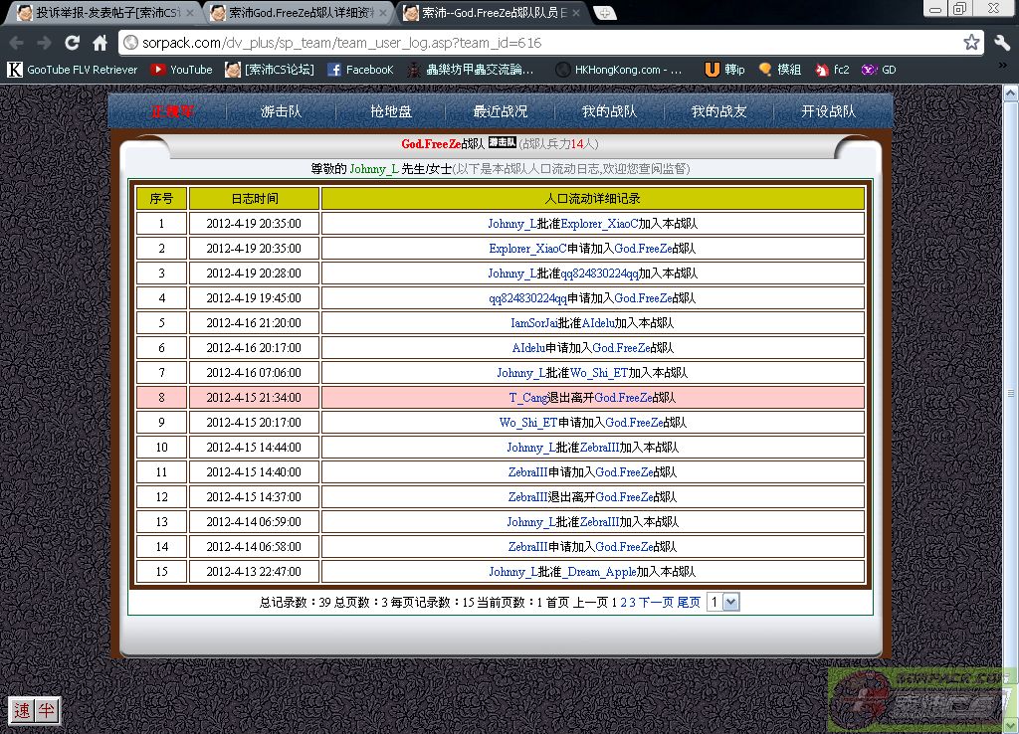Open the 我的战队 navigation menu item
Screen dimensions: 1019x734
point(609,111)
